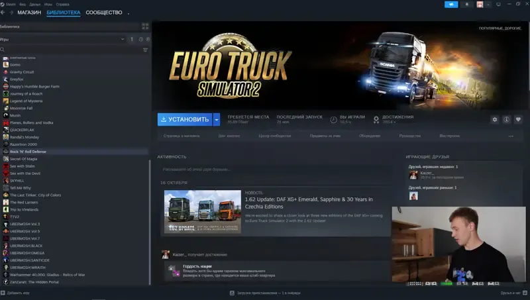Open the blue megaphone announcements button
The image size is (530, 300).
coord(451,5)
